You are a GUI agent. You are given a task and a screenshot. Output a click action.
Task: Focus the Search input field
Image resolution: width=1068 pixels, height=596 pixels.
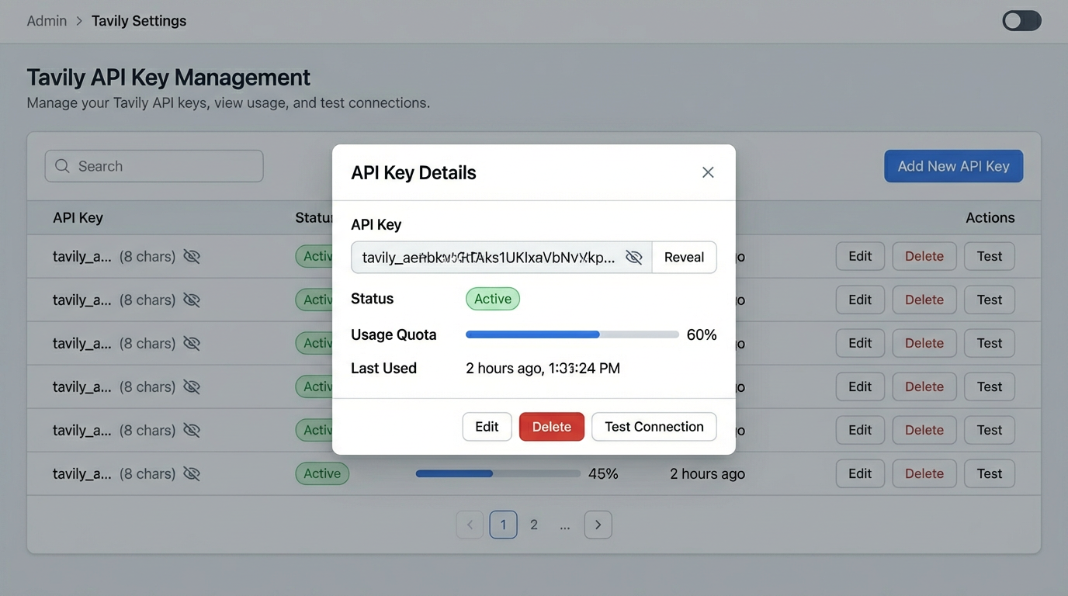coord(163,166)
